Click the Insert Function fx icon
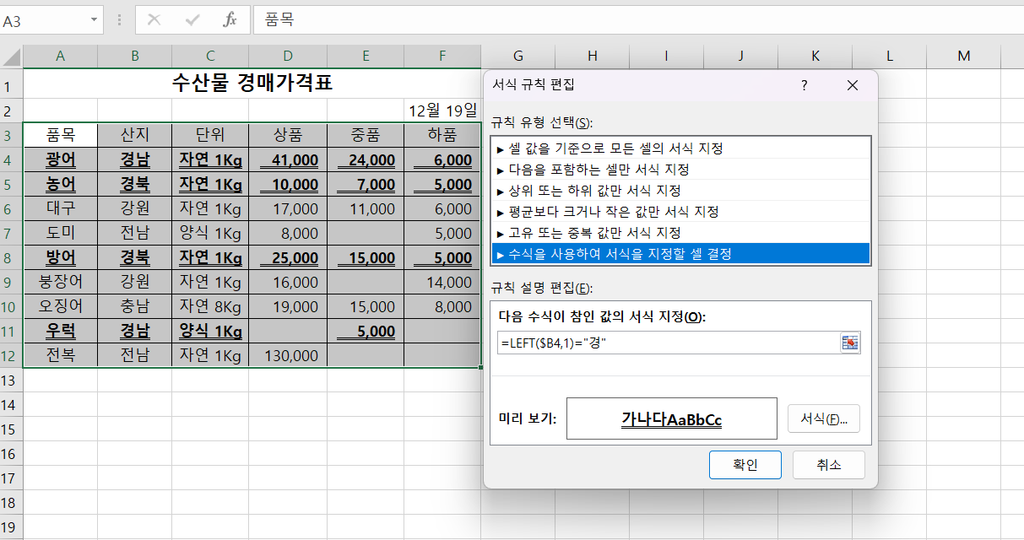This screenshot has height=540, width=1024. 230,19
